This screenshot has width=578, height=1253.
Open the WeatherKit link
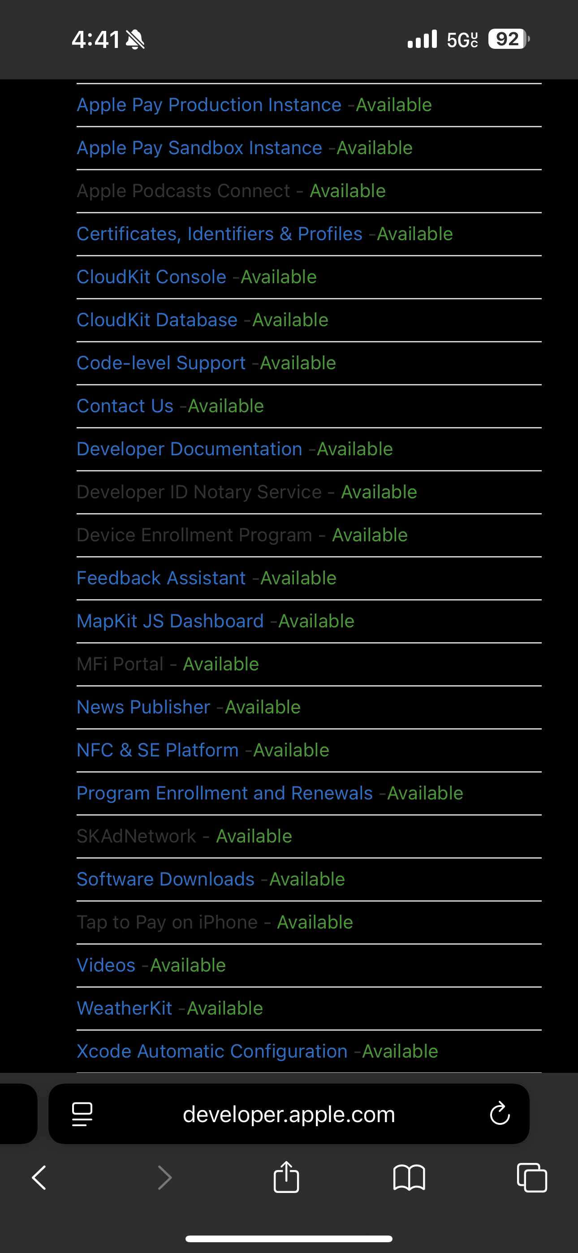125,1008
